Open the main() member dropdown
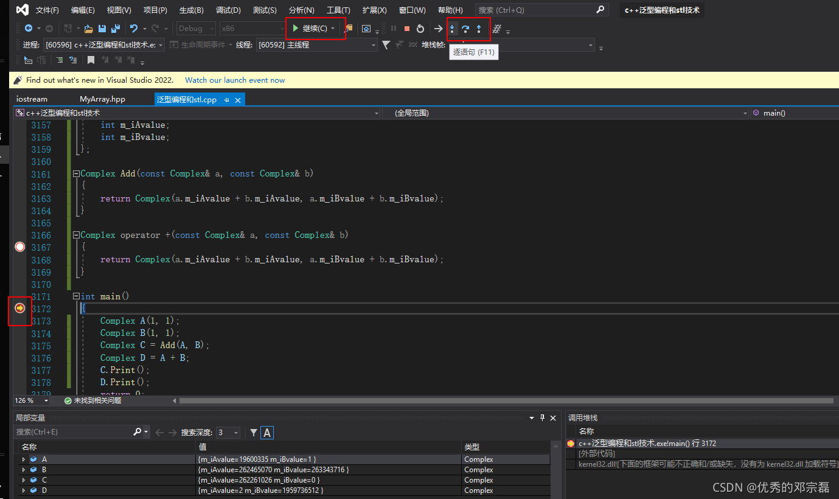The height and width of the screenshot is (499, 839). [x=794, y=113]
